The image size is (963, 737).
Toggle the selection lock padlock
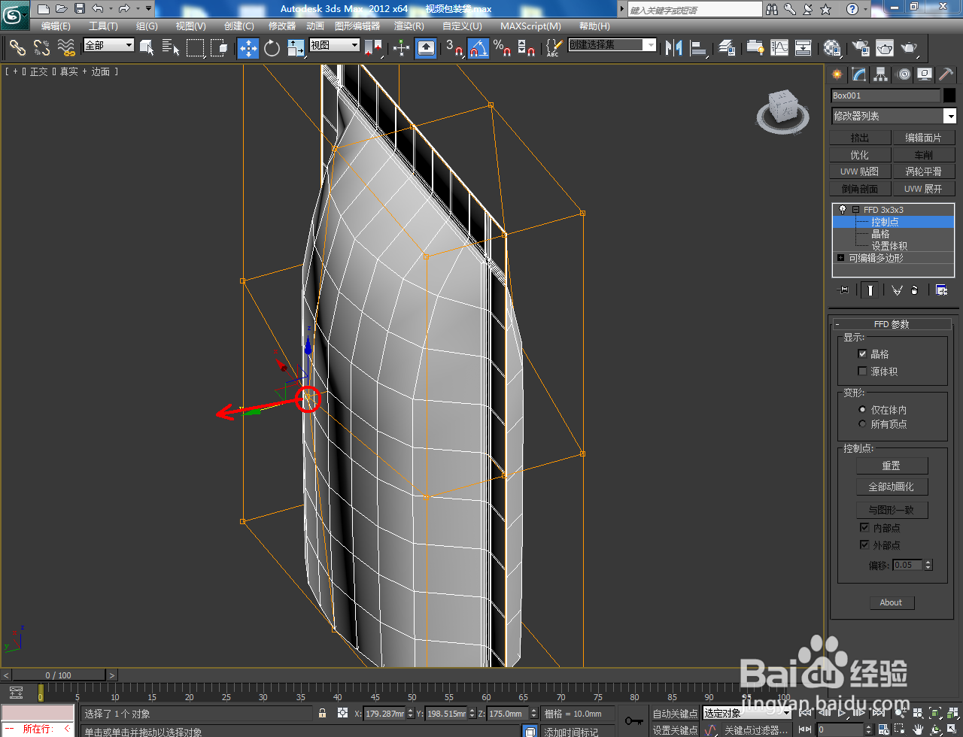click(x=323, y=713)
